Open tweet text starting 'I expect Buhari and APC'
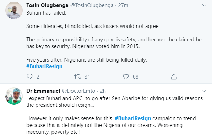 [x=114, y=115]
